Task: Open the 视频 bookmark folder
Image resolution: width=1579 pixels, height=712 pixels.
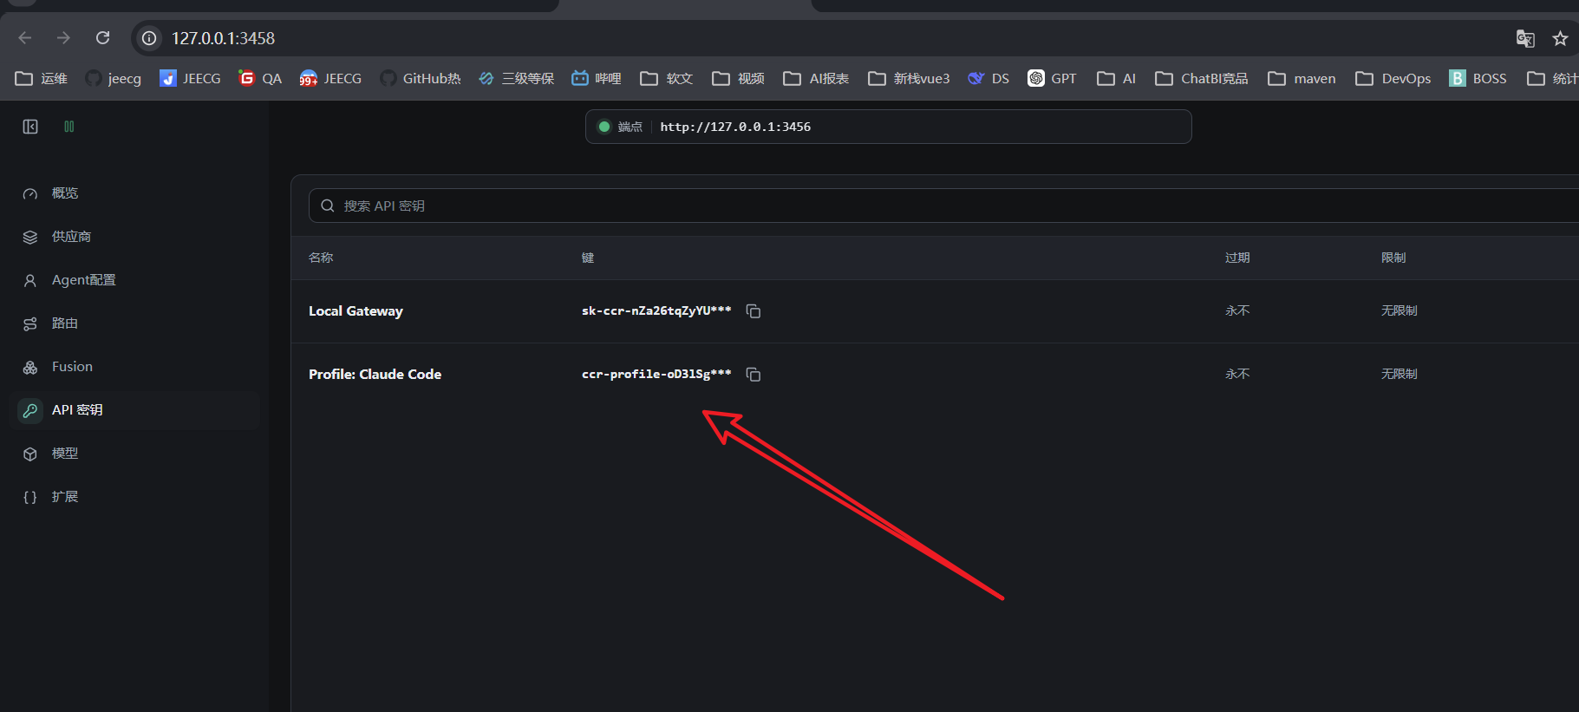Action: (x=738, y=79)
